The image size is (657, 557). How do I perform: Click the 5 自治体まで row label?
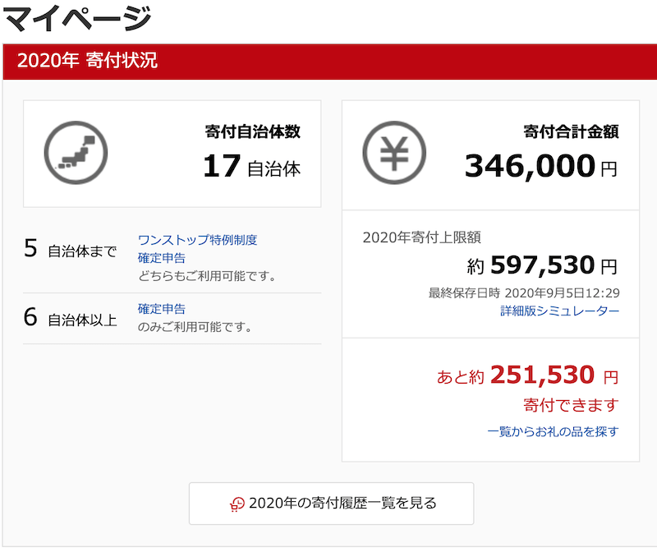[70, 249]
